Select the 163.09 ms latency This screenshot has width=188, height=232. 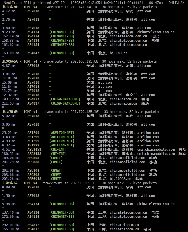(x=11, y=53)
